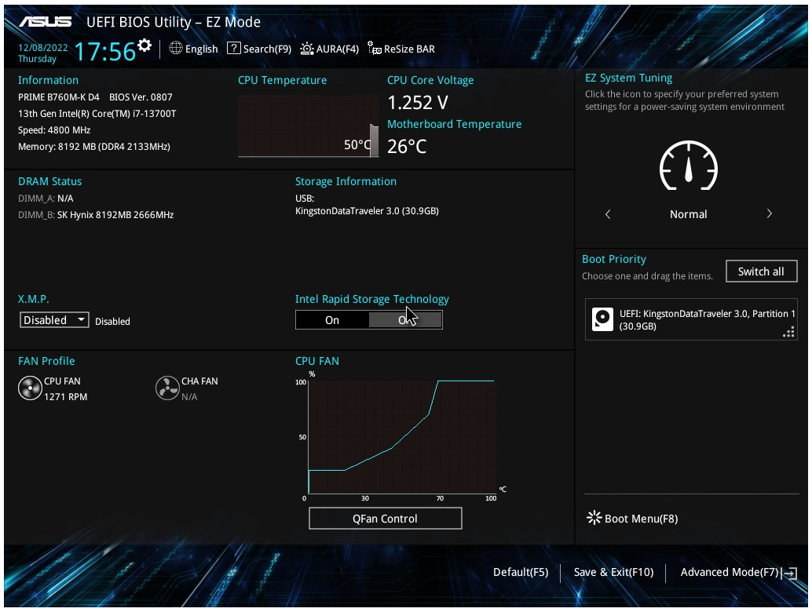
Task: Click the Switch all button
Action: coord(761,271)
